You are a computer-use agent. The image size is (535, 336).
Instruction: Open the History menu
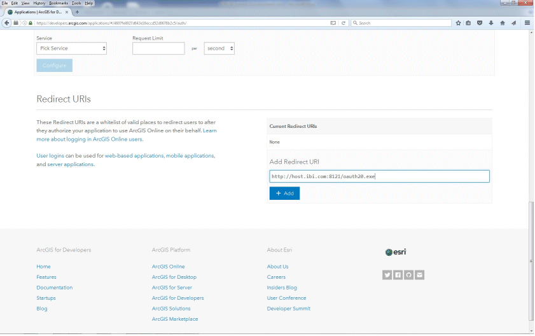(x=39, y=3)
